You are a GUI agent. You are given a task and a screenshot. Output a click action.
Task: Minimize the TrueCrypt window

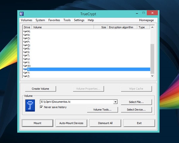[137, 13]
